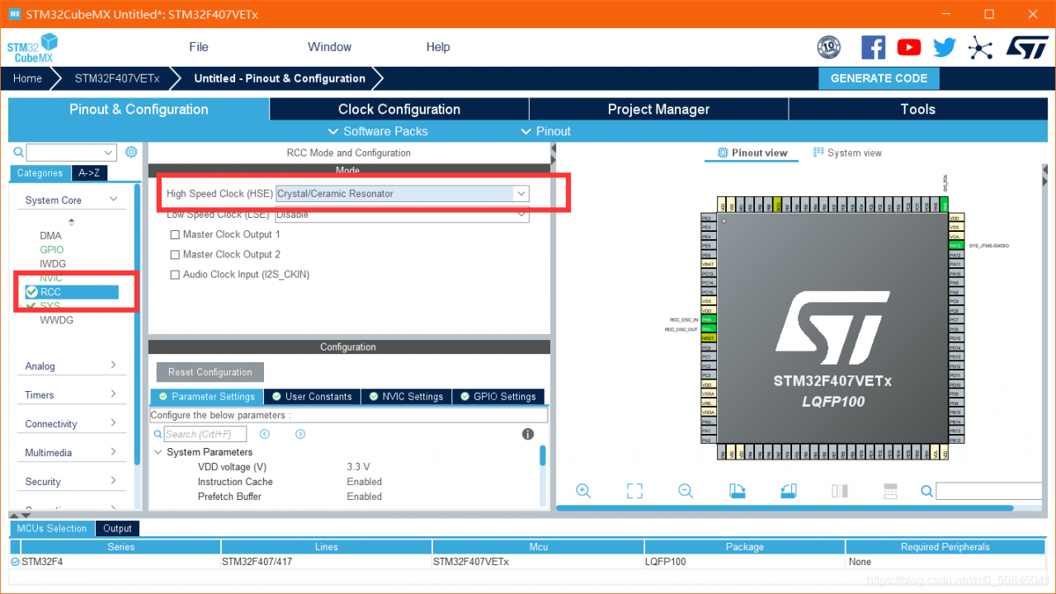
Task: Open the categories settings gear icon
Action: point(131,152)
